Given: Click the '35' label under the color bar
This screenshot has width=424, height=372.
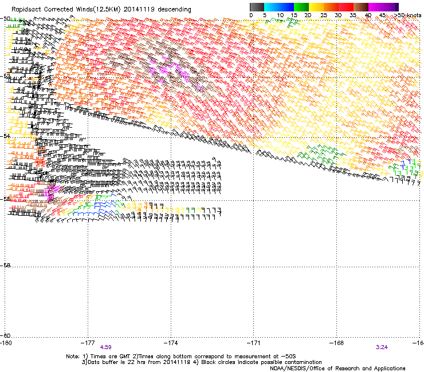Looking at the screenshot, I should 353,15.
